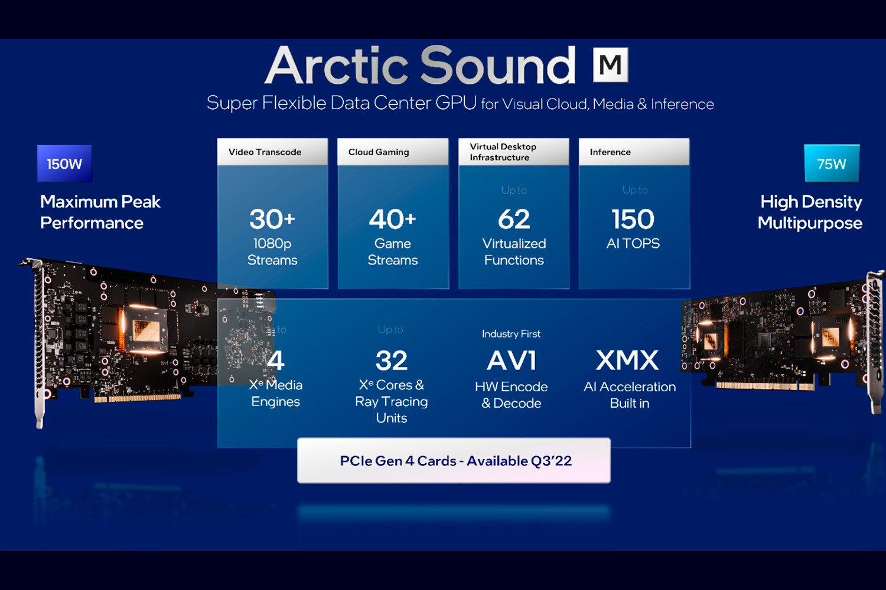
Task: Click the 'AI Acceleration Built in' label
Action: coord(630,395)
